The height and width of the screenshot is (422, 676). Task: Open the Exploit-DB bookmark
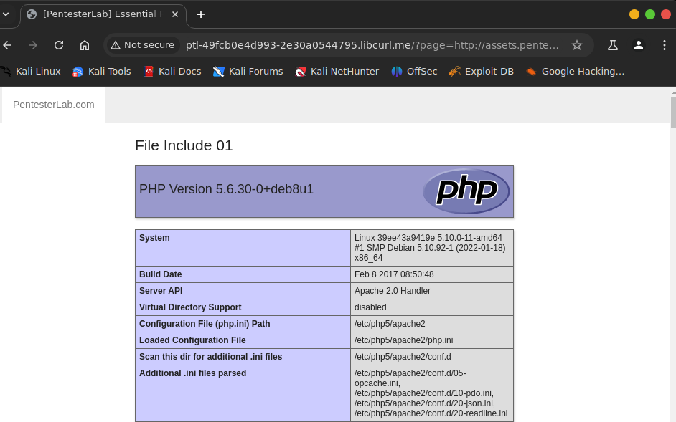[x=481, y=72]
